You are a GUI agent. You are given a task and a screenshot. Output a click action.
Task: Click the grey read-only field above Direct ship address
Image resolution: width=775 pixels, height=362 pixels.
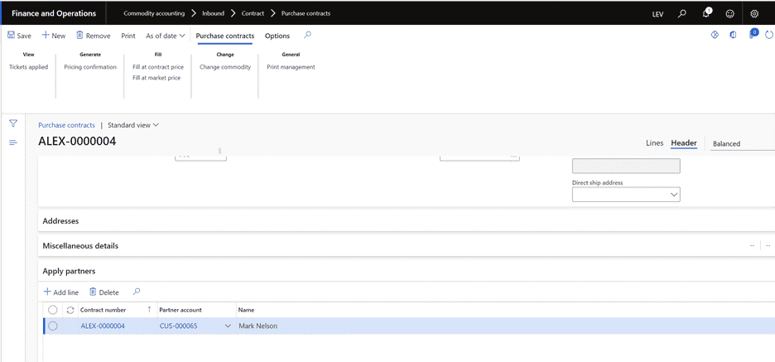click(626, 167)
